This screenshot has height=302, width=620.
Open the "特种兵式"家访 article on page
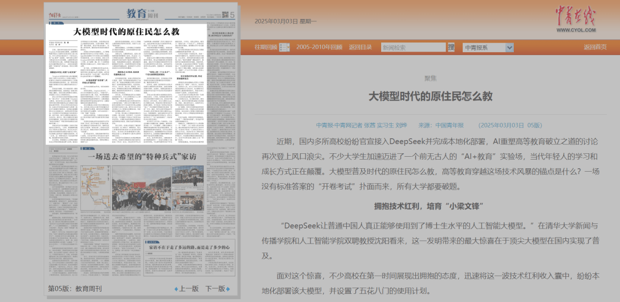tap(142, 156)
